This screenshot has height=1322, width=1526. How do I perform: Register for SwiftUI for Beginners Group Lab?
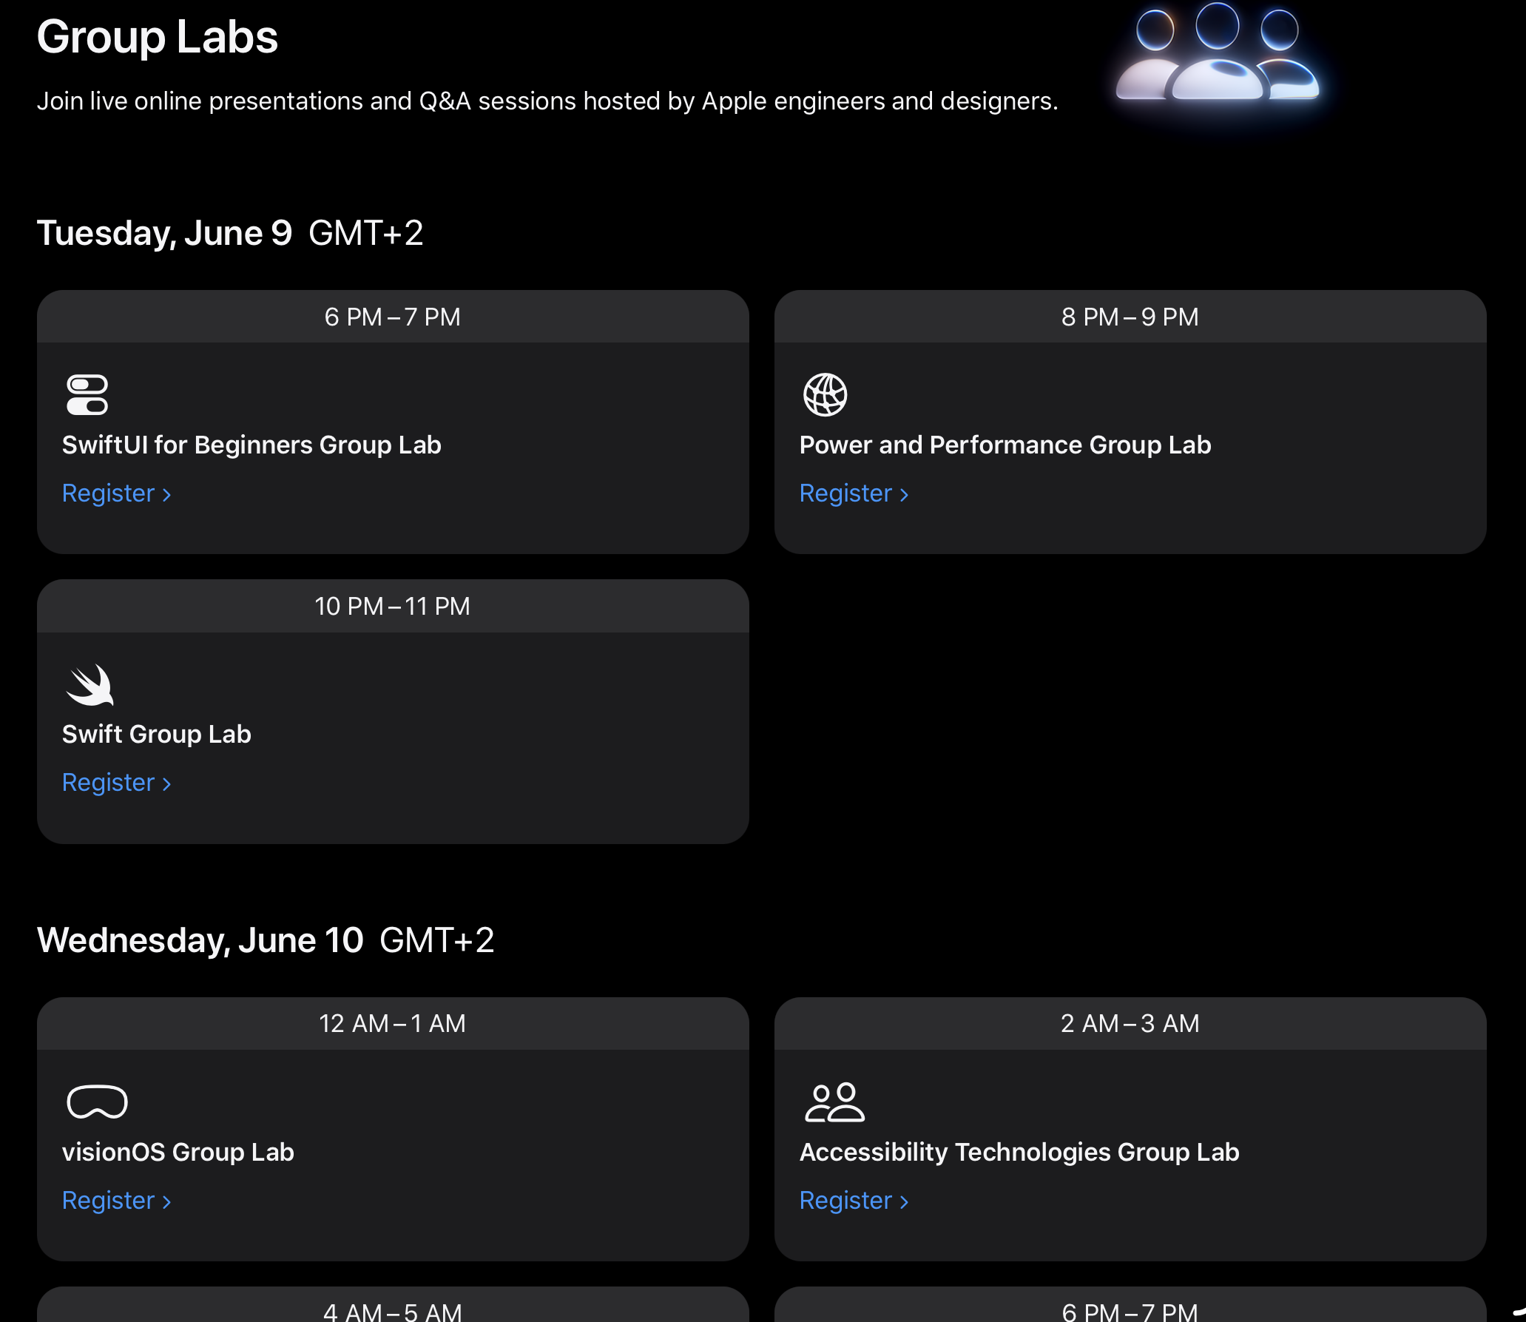117,493
